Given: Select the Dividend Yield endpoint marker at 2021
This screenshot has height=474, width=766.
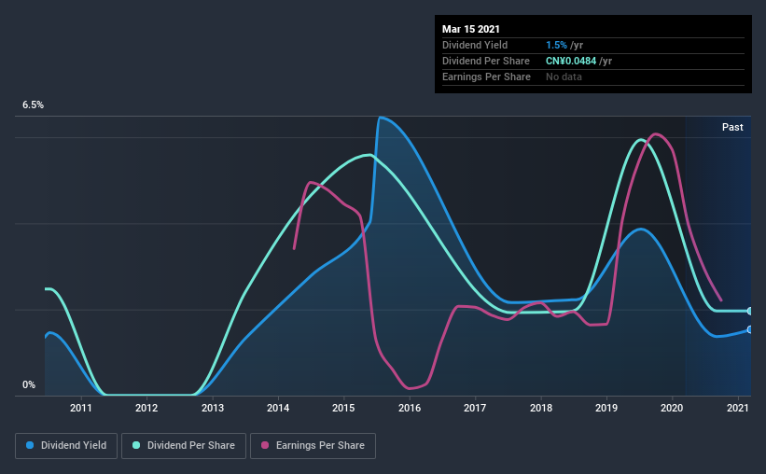Looking at the screenshot, I should tap(749, 330).
